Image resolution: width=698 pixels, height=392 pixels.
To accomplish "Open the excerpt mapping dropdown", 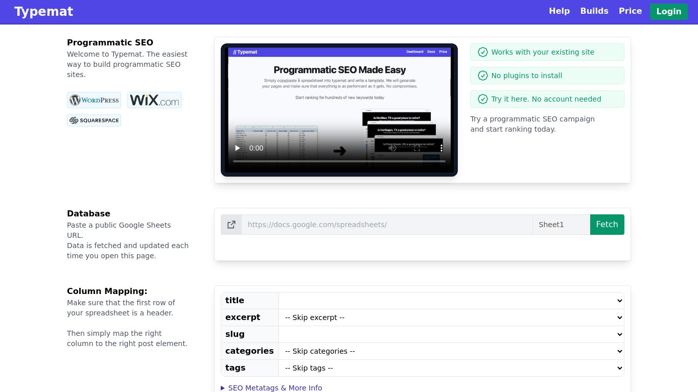I will (451, 317).
